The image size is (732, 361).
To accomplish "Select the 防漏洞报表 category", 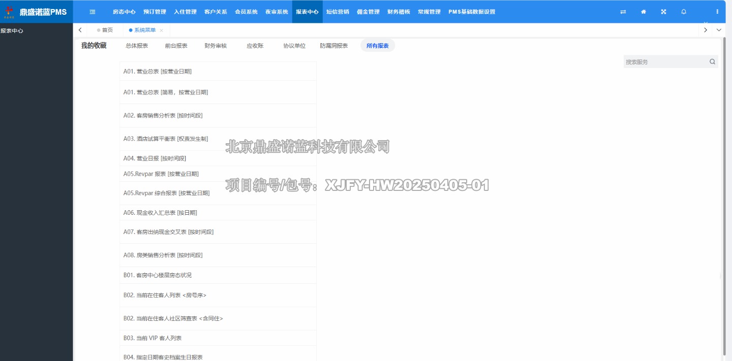I will pos(334,46).
